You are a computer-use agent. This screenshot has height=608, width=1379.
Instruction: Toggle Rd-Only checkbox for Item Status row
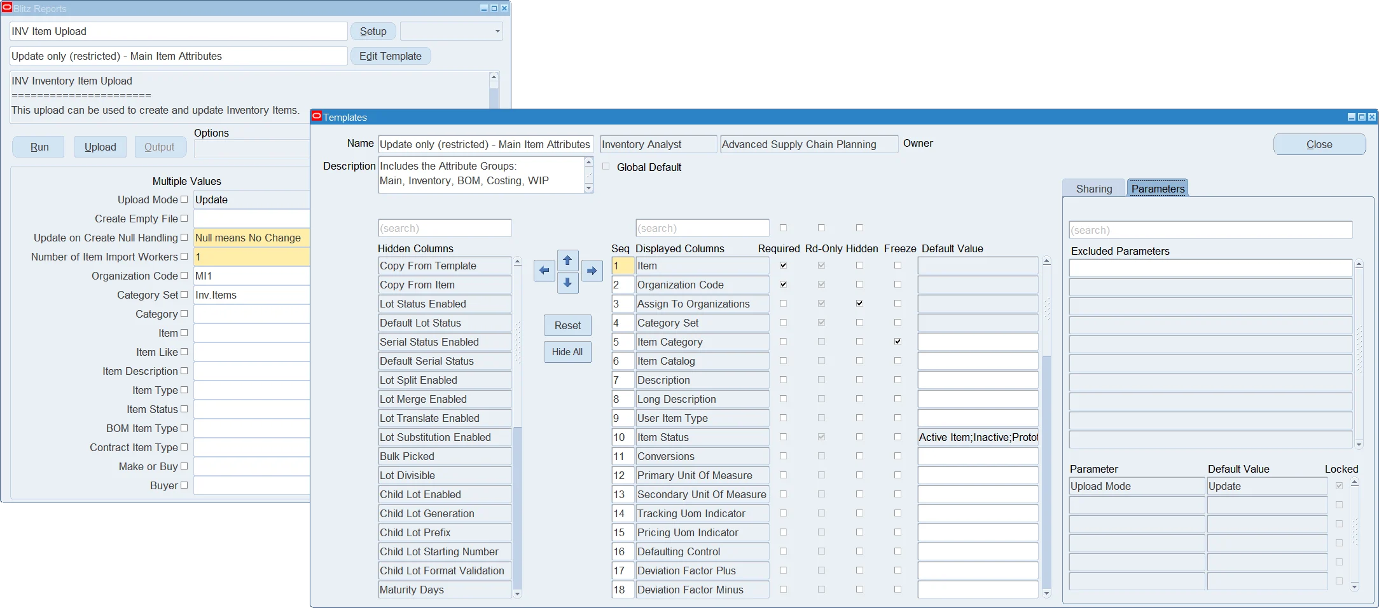tap(821, 437)
